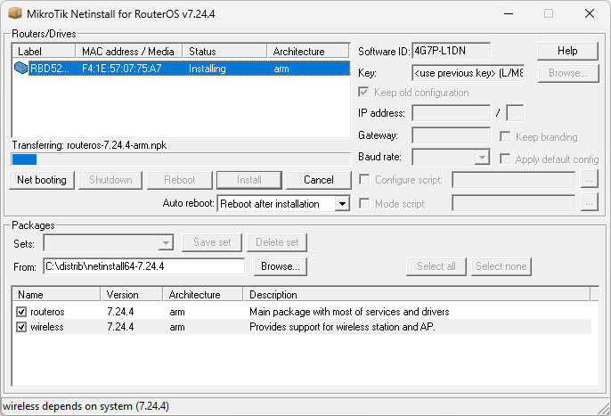The width and height of the screenshot is (611, 416).
Task: Click the Shutdown button
Action: coord(110,180)
